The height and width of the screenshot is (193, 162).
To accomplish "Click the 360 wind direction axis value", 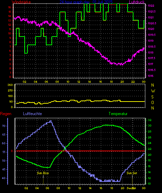I will pyautogui.click(x=10, y=85).
